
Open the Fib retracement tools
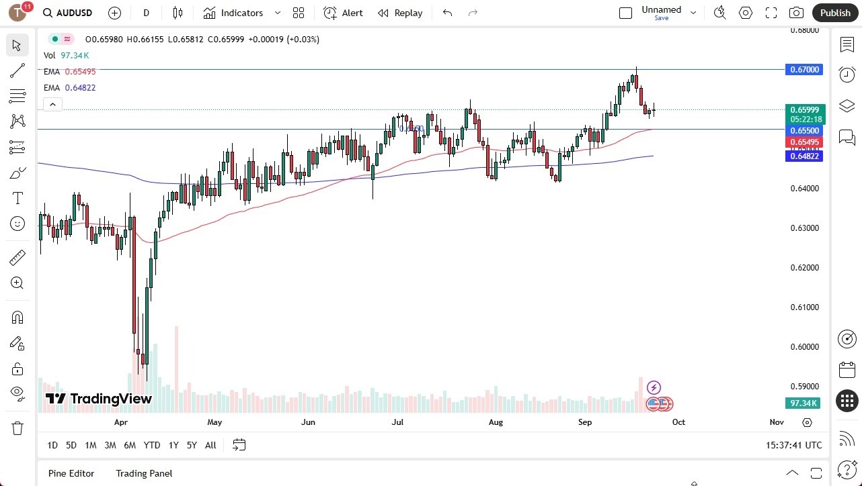click(17, 96)
